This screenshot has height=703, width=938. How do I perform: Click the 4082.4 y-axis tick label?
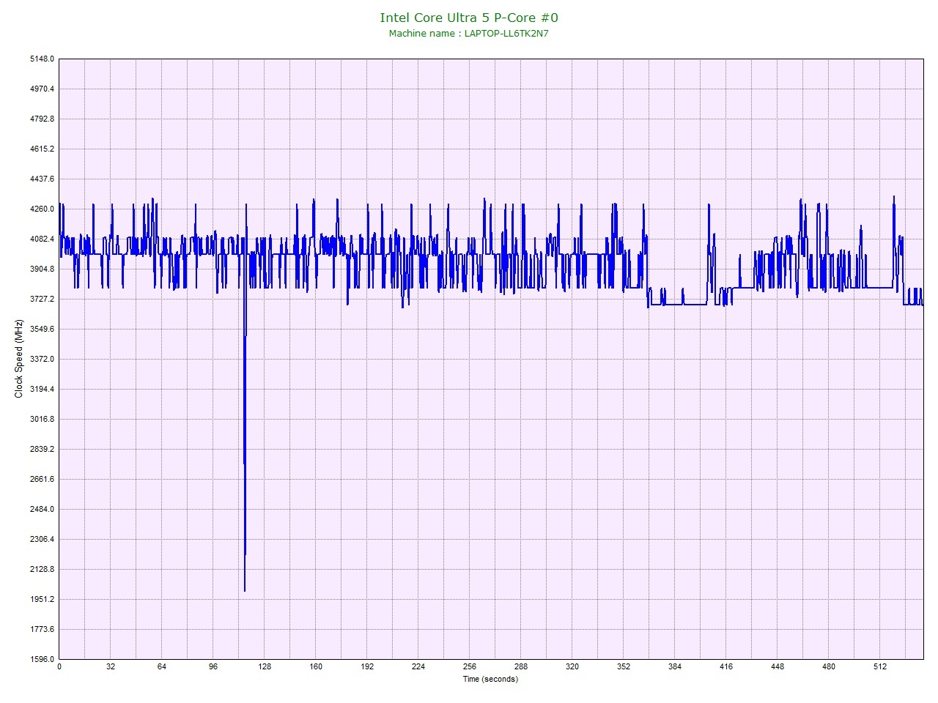(x=42, y=239)
